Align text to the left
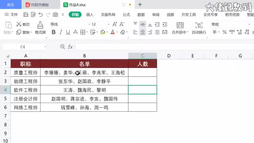 [135, 32]
